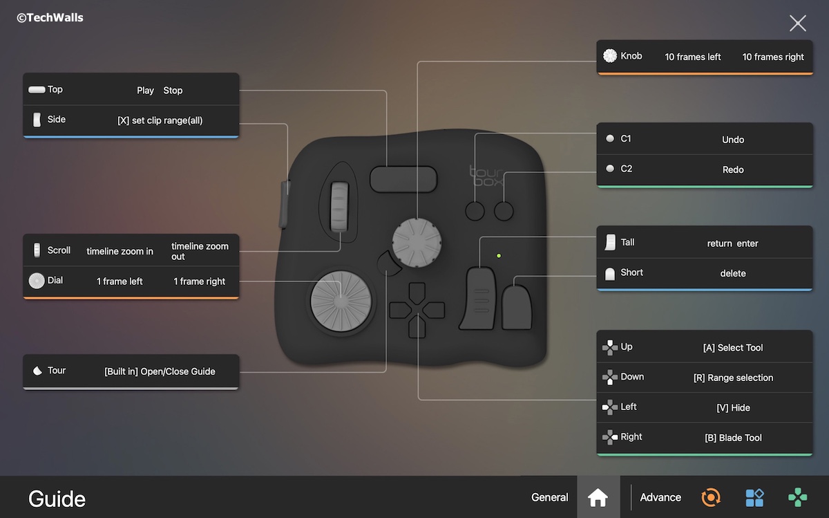829x518 pixels.
Task: Click the Tall button icon in the legend
Action: click(610, 243)
